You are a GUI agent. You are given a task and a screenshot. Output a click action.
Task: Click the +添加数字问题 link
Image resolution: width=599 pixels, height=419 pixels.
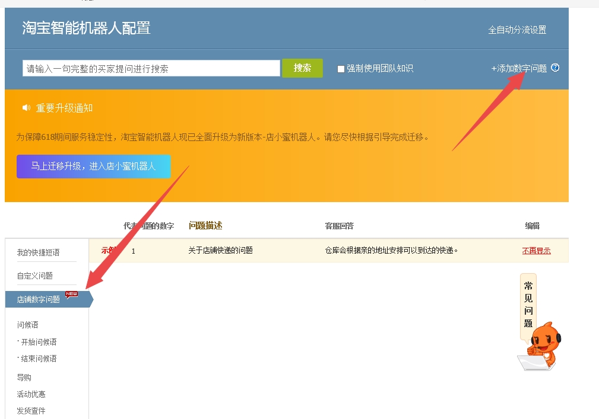(x=519, y=68)
